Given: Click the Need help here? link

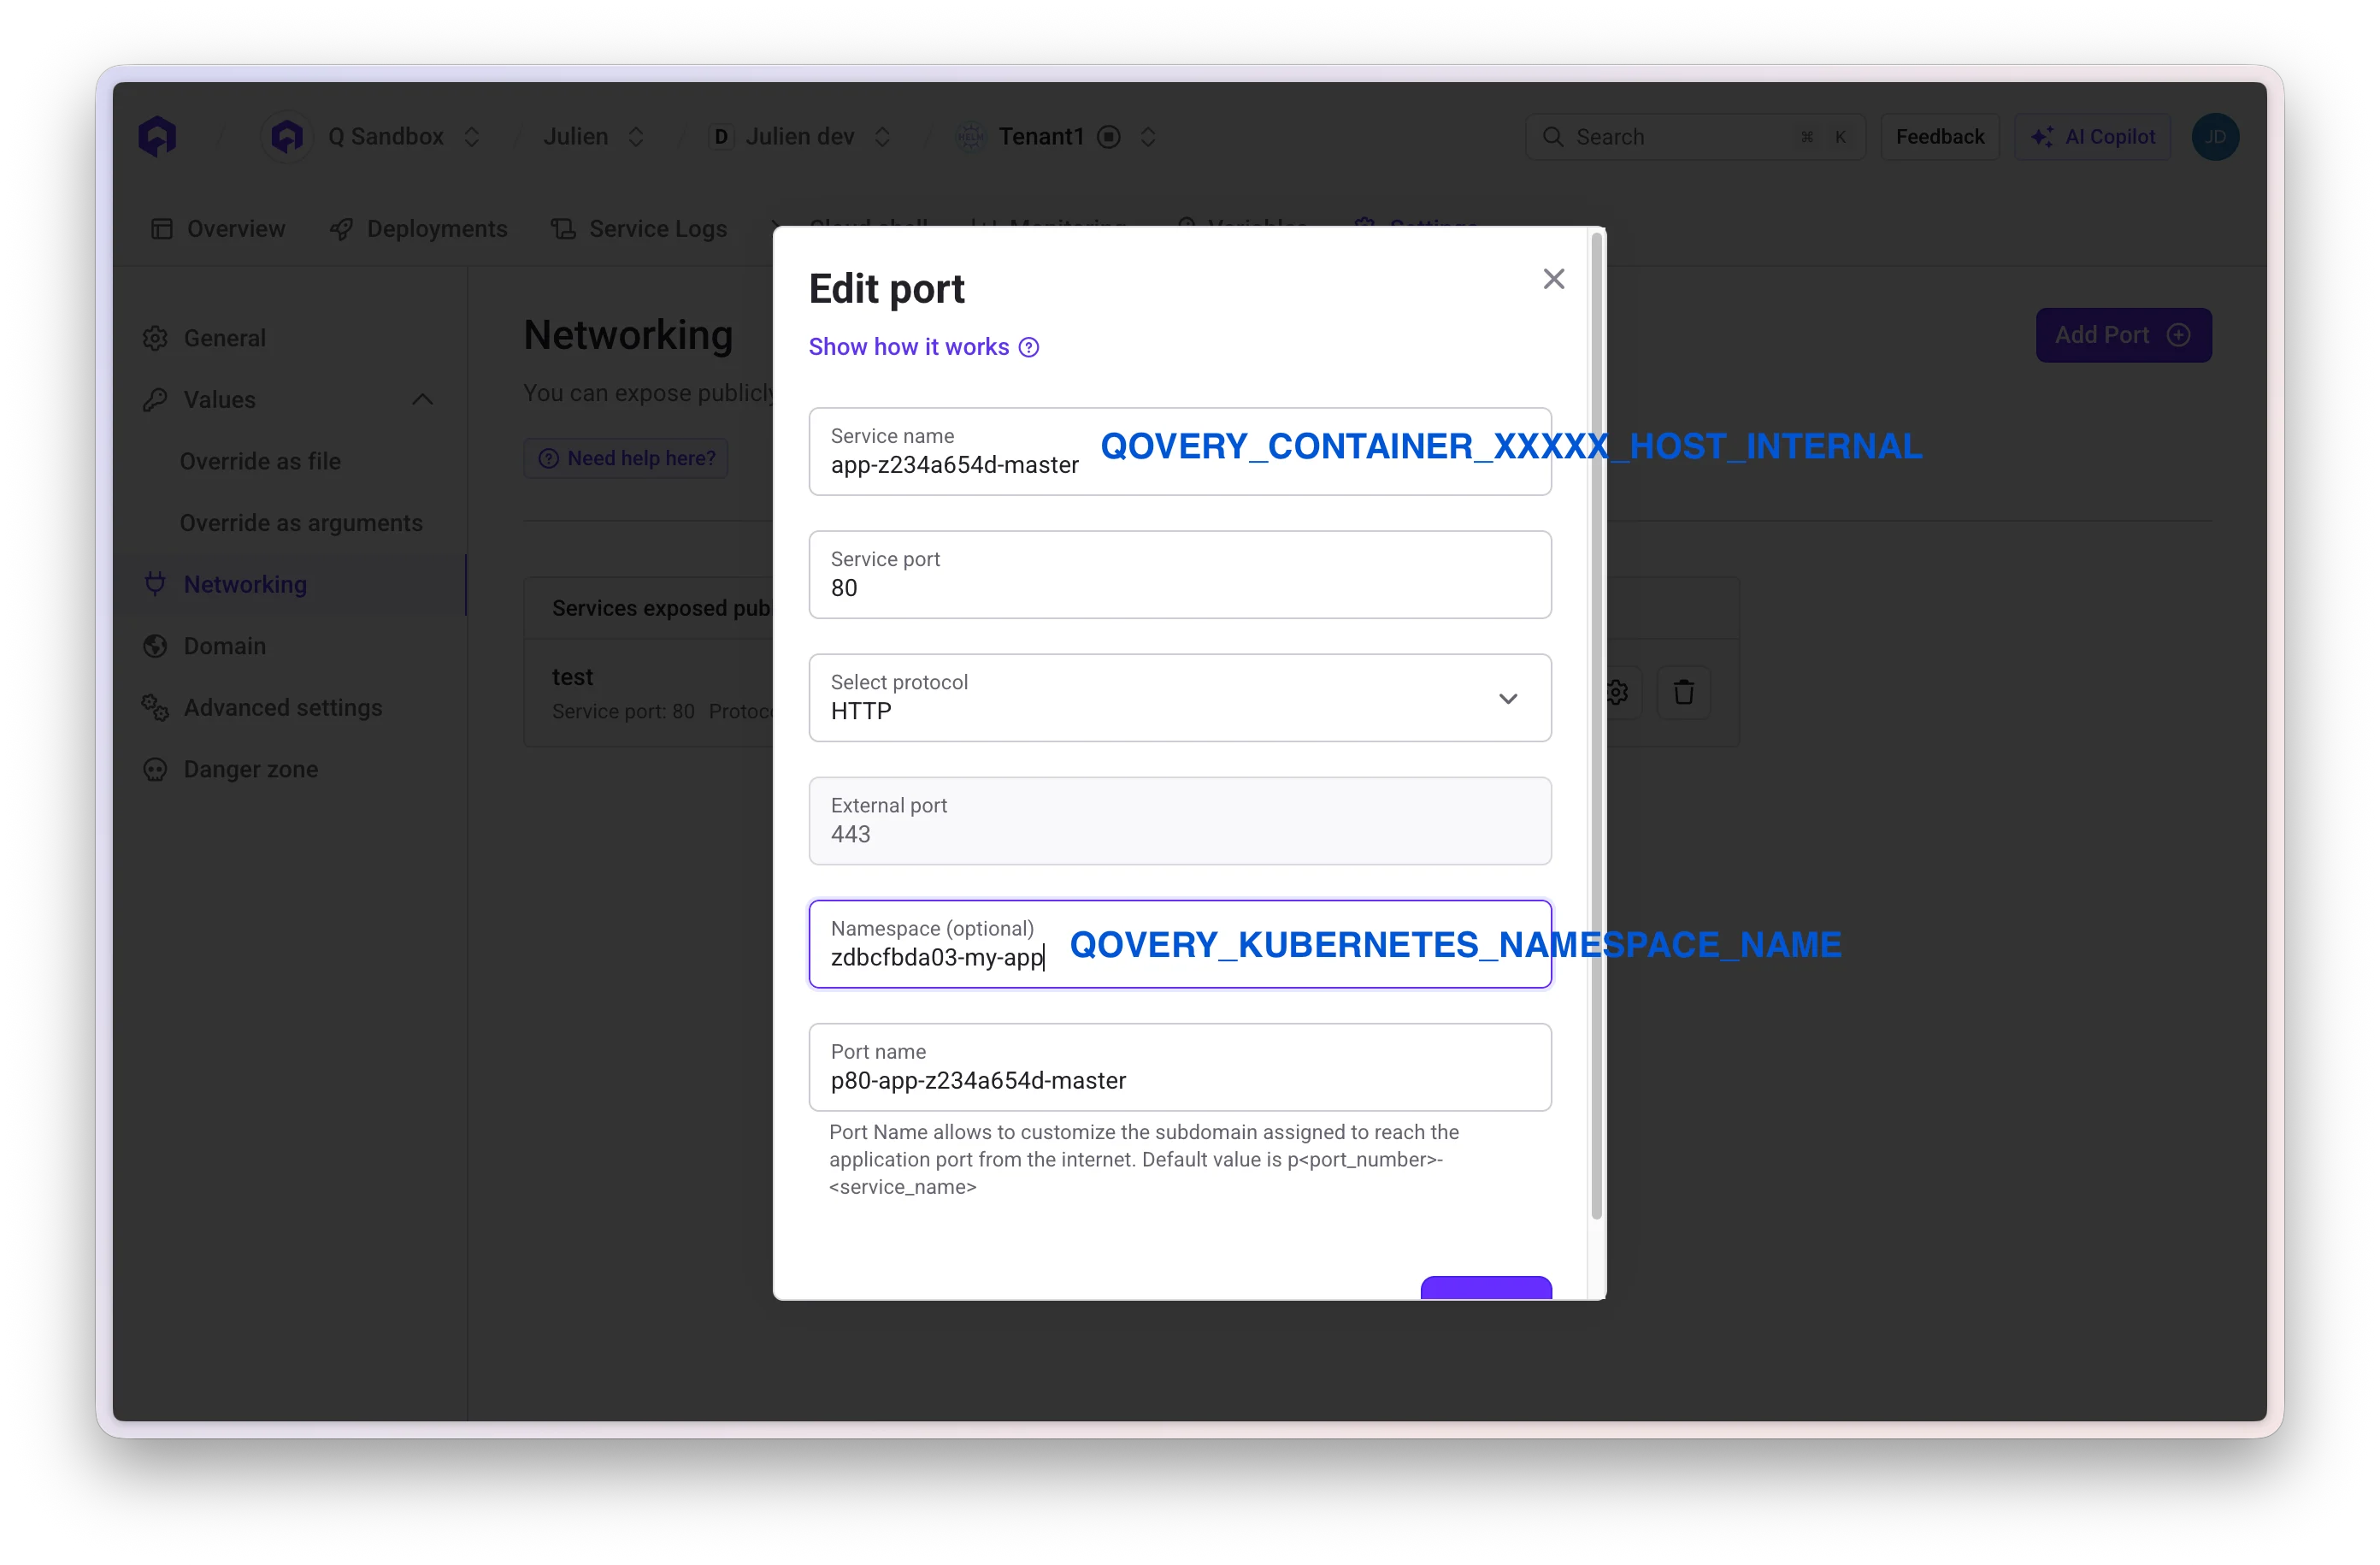Looking at the screenshot, I should point(626,458).
